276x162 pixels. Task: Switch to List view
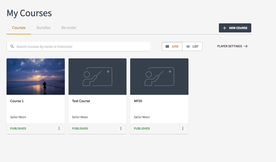(192, 46)
